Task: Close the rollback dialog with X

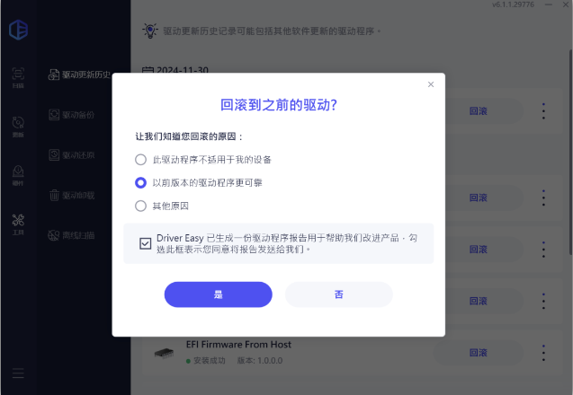Action: click(431, 84)
